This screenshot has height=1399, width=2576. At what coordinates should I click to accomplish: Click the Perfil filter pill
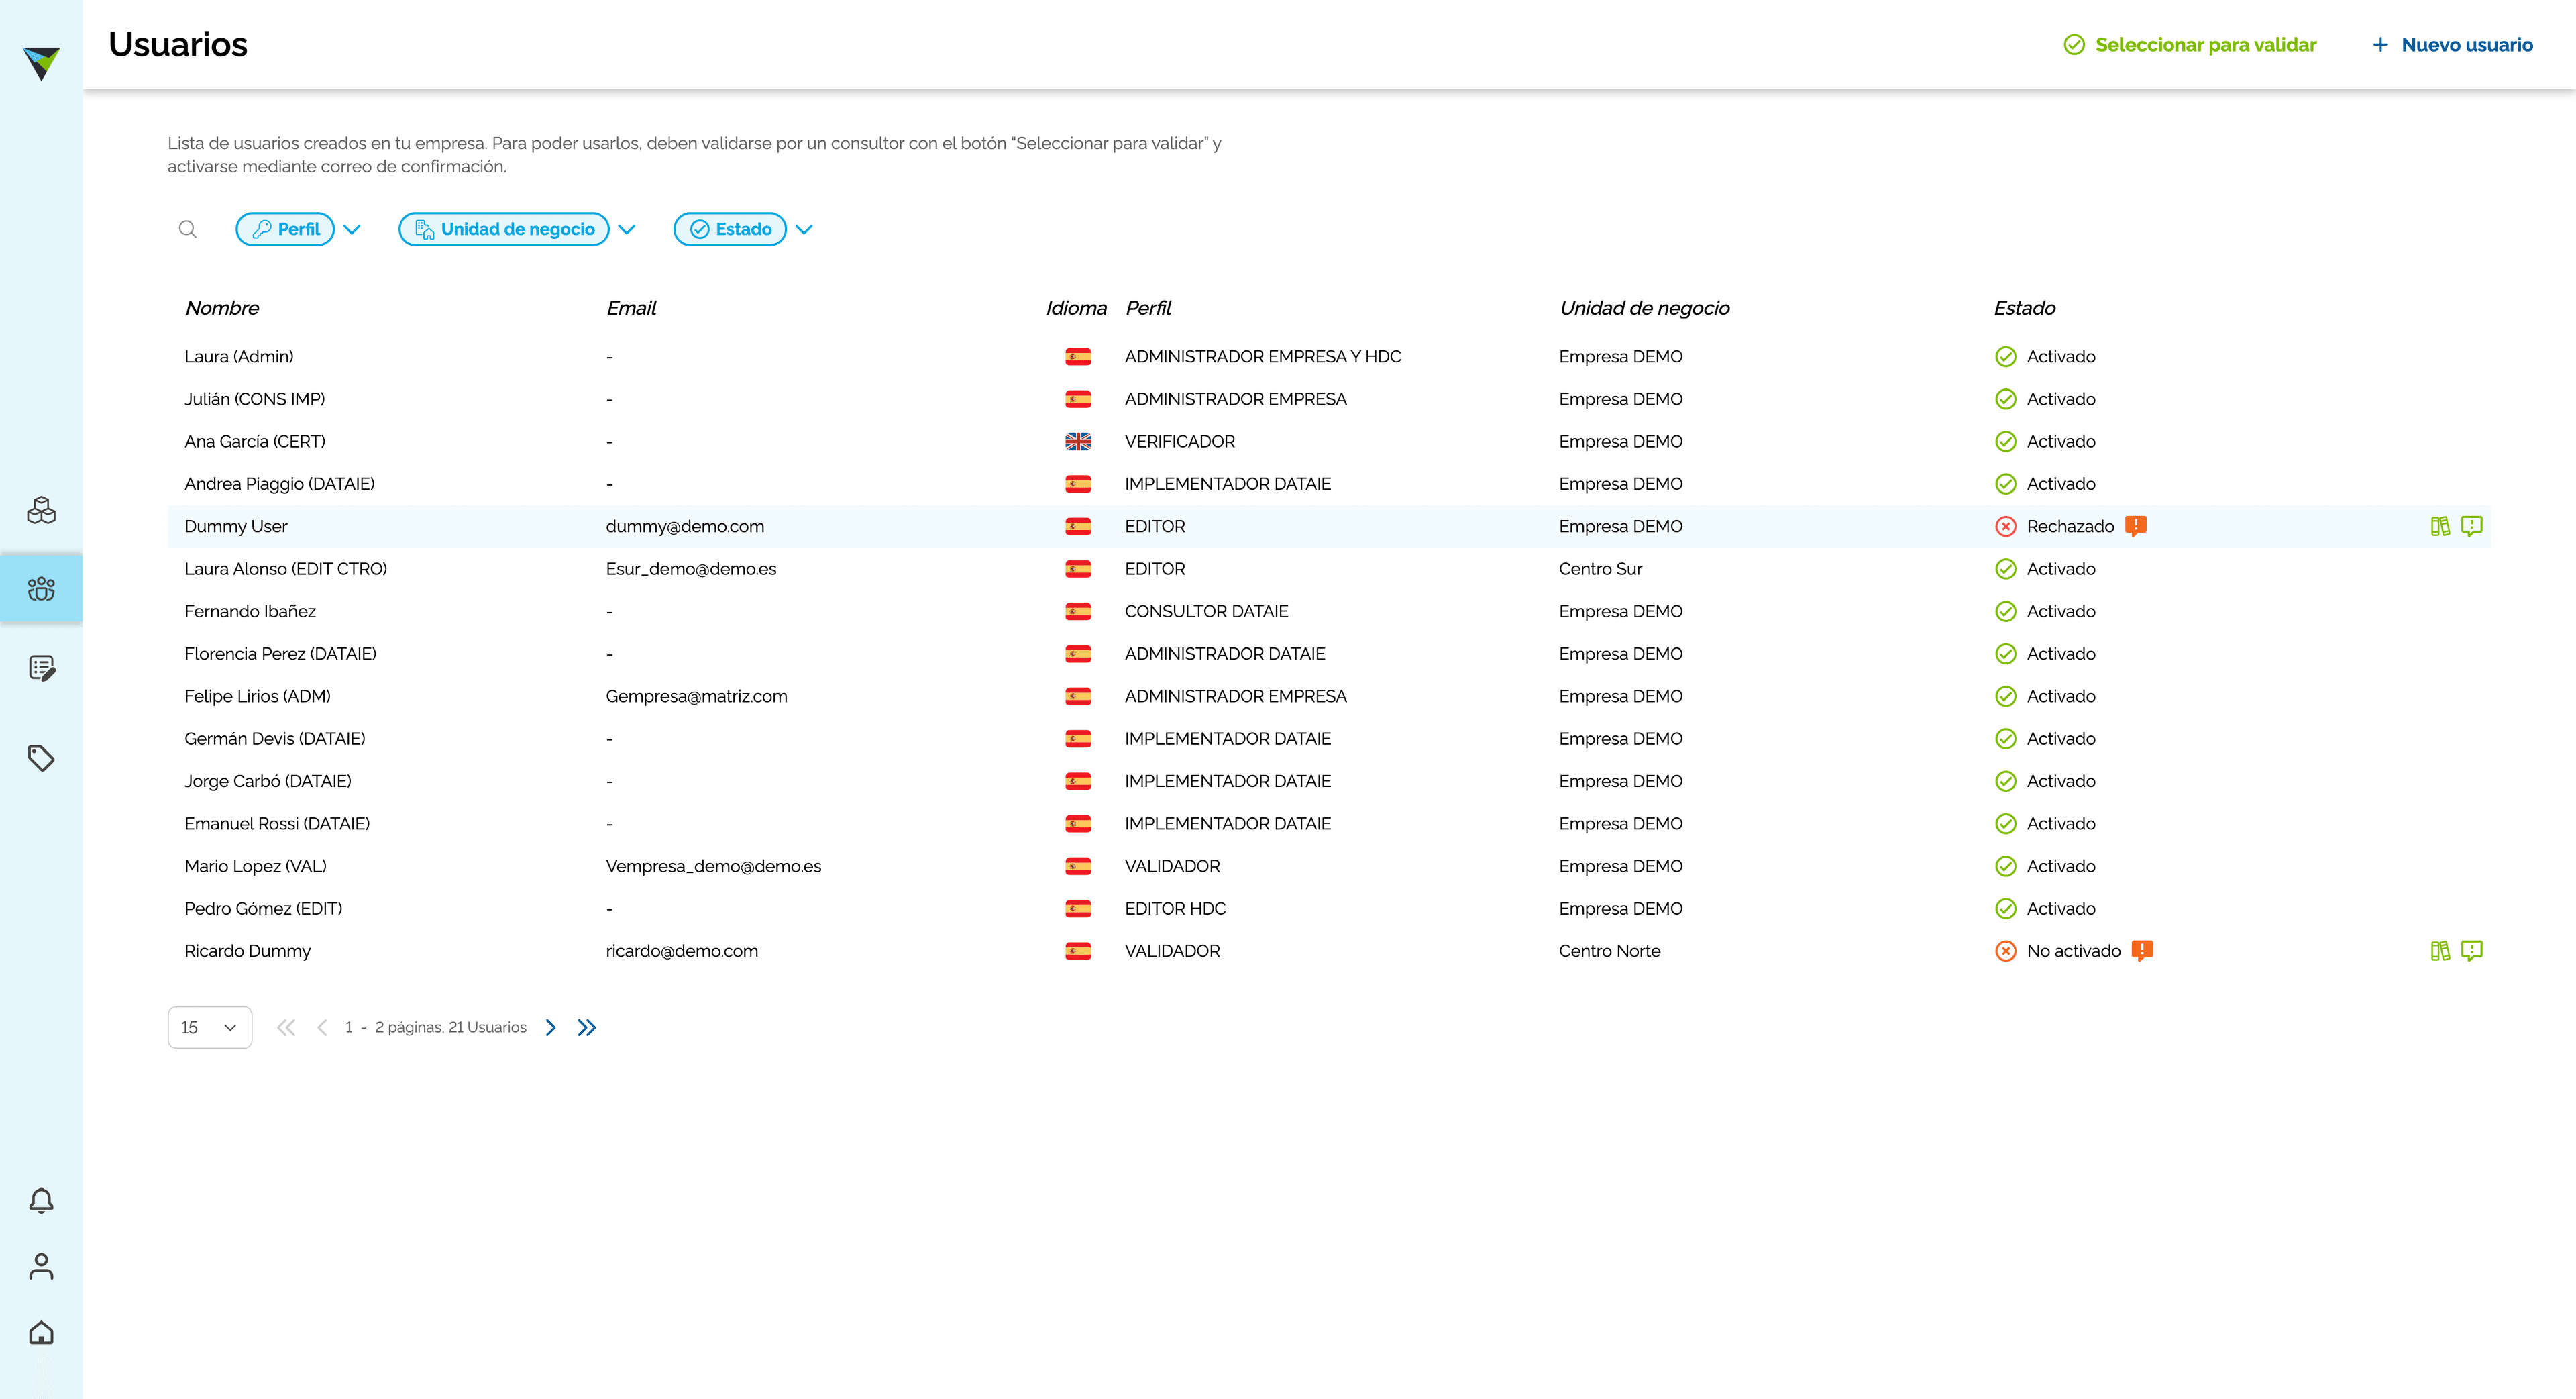coord(285,229)
